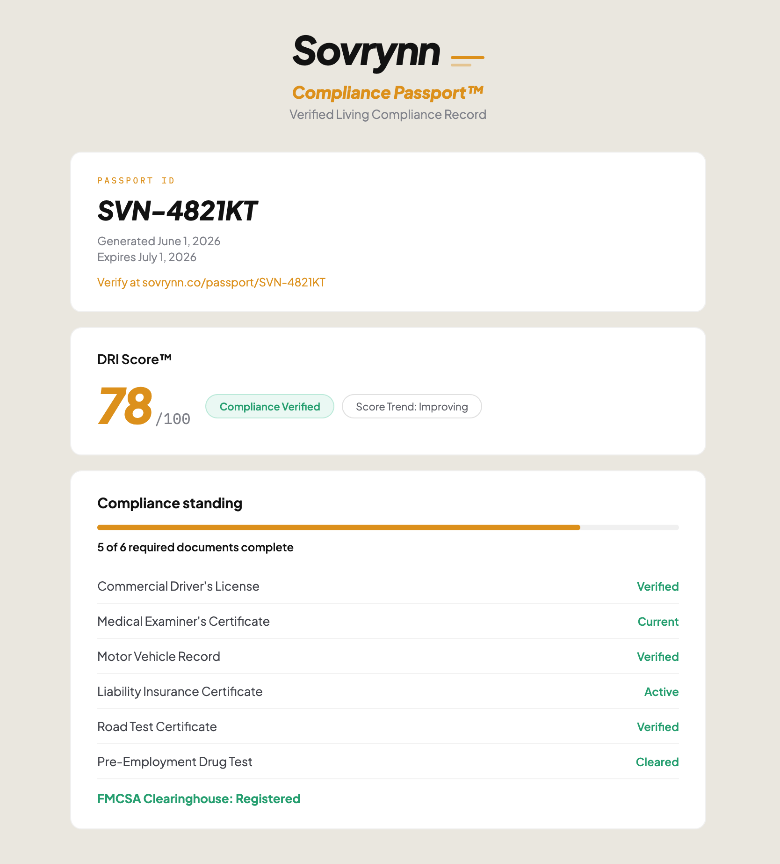Click the documents completion progress bar
Image resolution: width=780 pixels, height=864 pixels.
(388, 527)
